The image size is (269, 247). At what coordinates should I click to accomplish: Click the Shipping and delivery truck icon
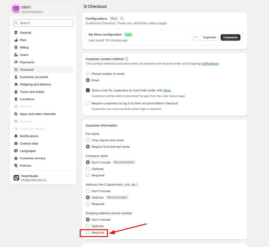[16, 84]
